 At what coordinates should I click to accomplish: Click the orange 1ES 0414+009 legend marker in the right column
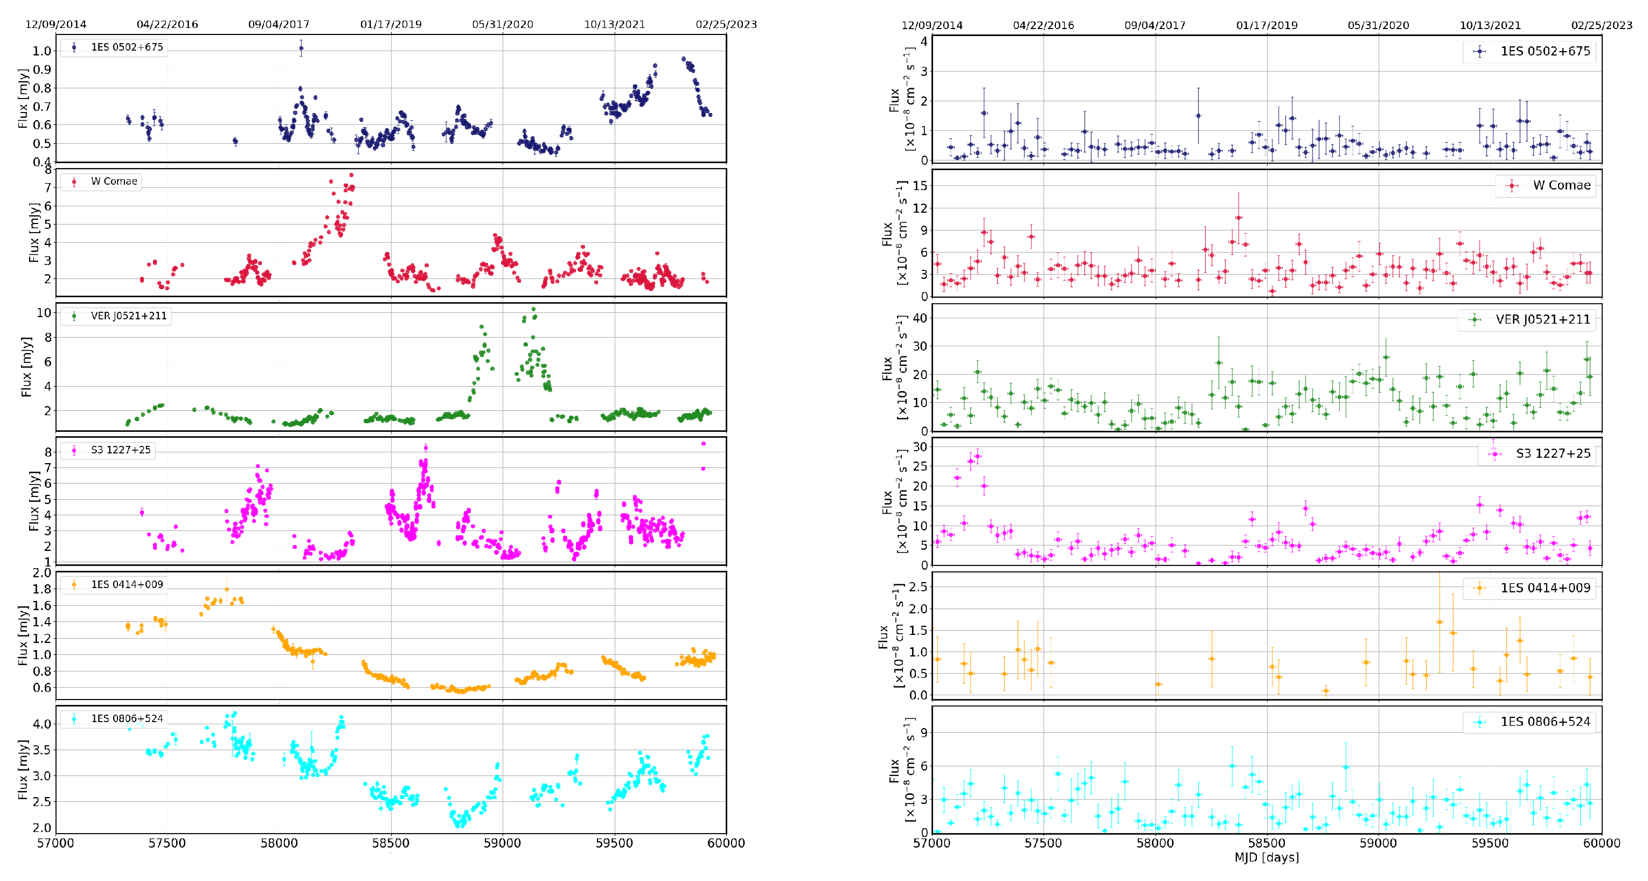point(1479,588)
